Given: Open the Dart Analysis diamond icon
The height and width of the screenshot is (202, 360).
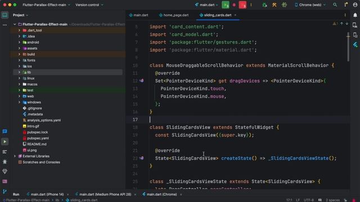Looking at the screenshot, I should (x=4, y=171).
